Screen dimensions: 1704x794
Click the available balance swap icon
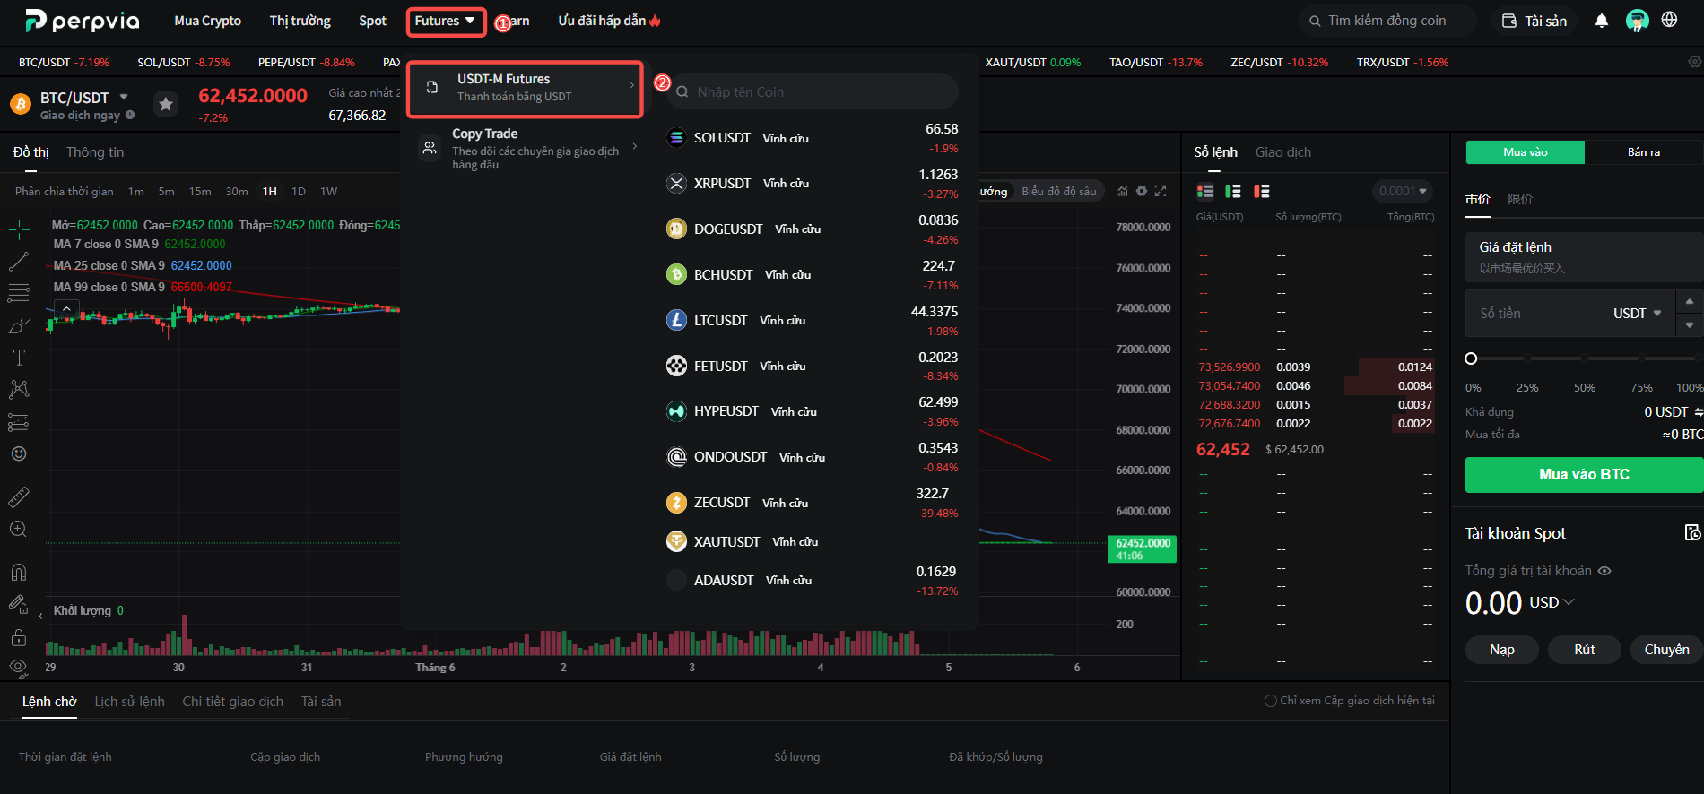pyautogui.click(x=1699, y=412)
